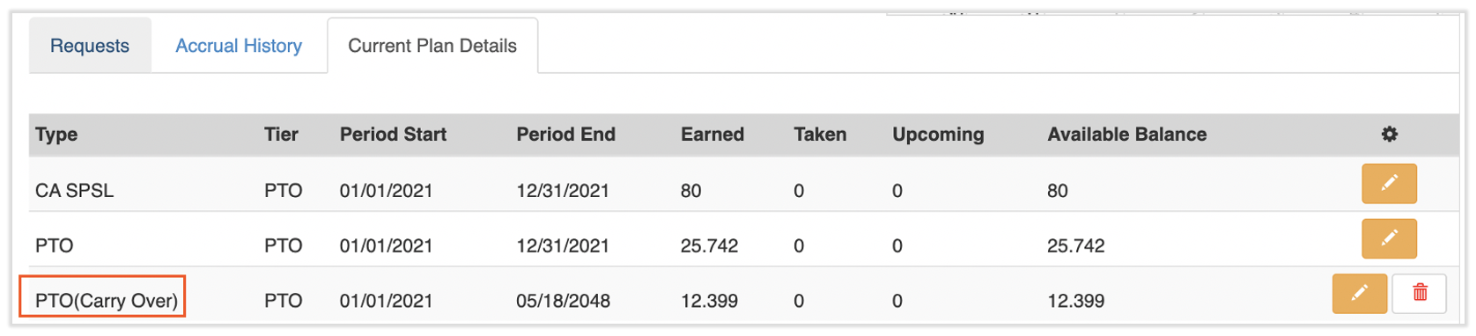The width and height of the screenshot is (1476, 336).
Task: Open the Accrual History tab
Action: click(239, 46)
